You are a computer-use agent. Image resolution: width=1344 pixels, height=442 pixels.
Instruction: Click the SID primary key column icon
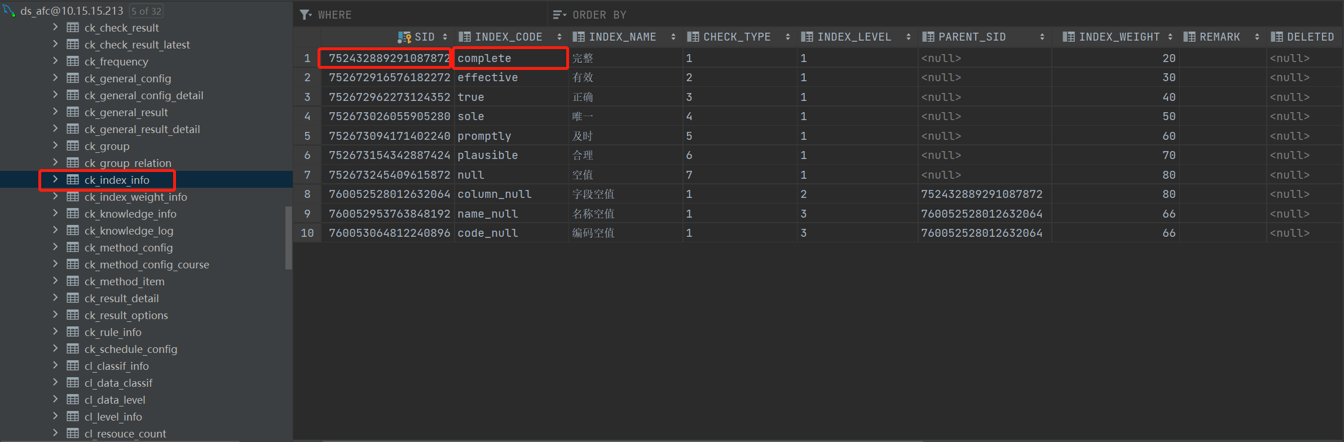[x=404, y=37]
